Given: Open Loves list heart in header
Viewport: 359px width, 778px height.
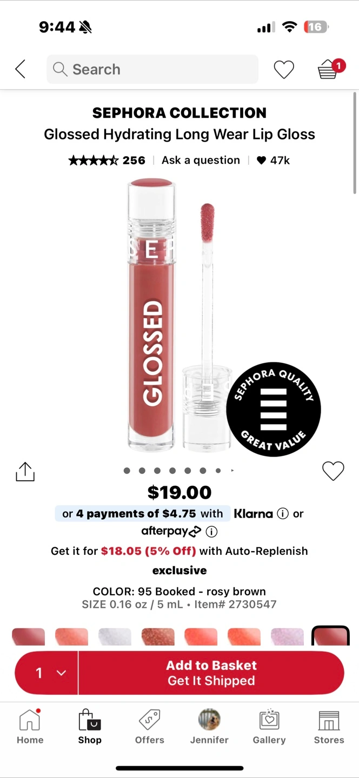Looking at the screenshot, I should click(x=284, y=70).
